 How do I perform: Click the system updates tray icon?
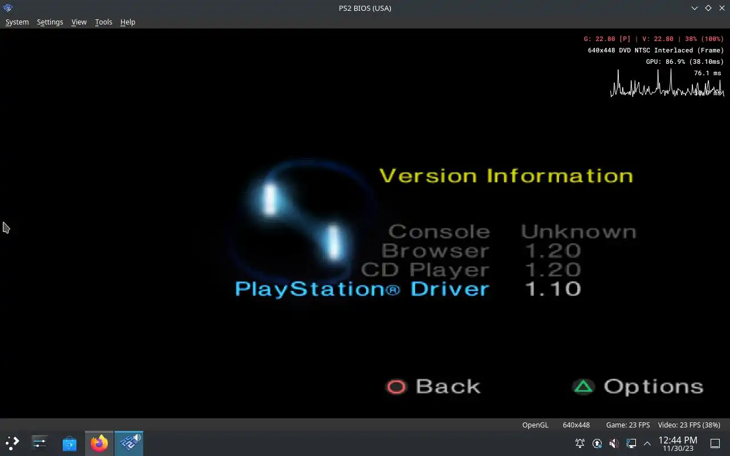point(597,443)
